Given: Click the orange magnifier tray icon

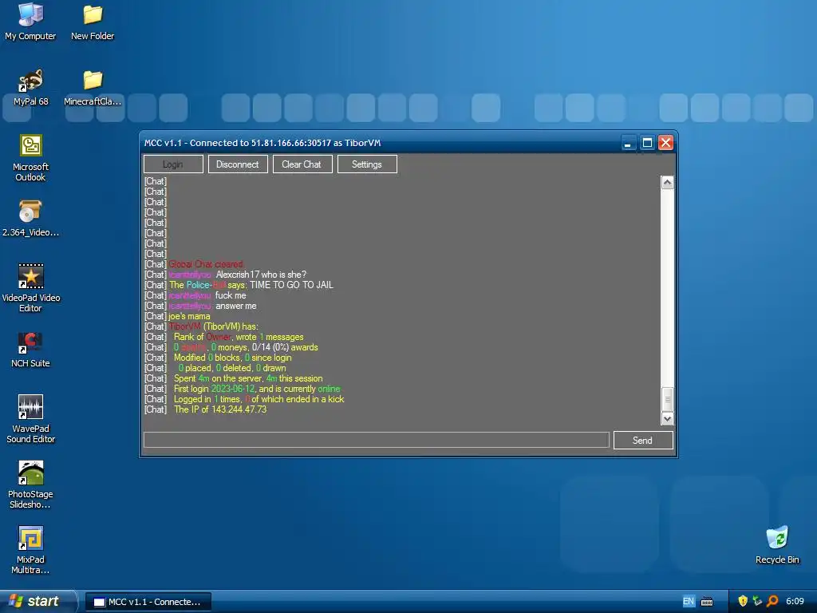Looking at the screenshot, I should pyautogui.click(x=772, y=601).
